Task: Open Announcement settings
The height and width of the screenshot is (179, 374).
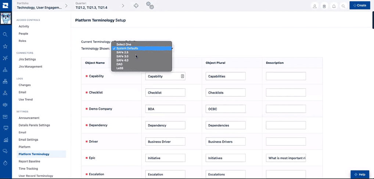Action: (x=29, y=118)
